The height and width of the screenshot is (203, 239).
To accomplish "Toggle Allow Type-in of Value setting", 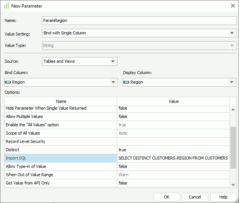I will click(173, 166).
